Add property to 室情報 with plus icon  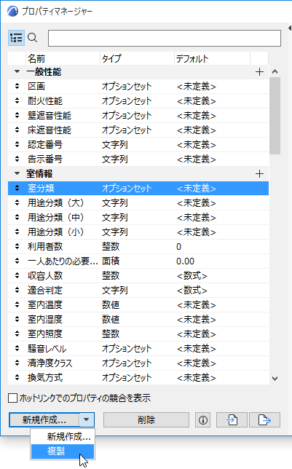coord(259,174)
